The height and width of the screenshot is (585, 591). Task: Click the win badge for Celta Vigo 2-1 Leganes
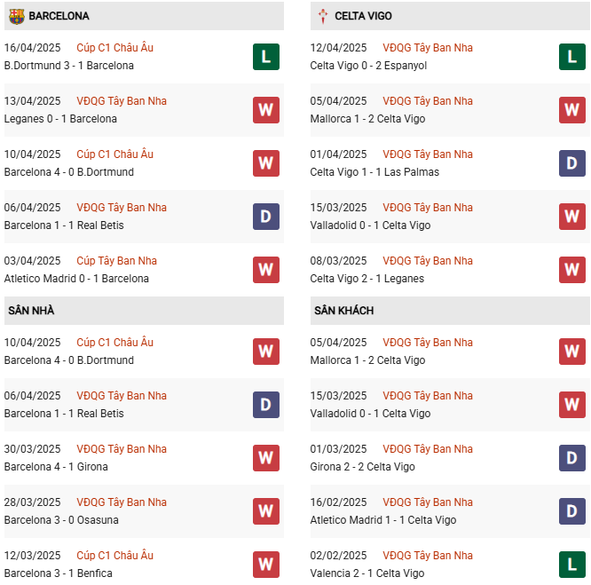pos(572,270)
